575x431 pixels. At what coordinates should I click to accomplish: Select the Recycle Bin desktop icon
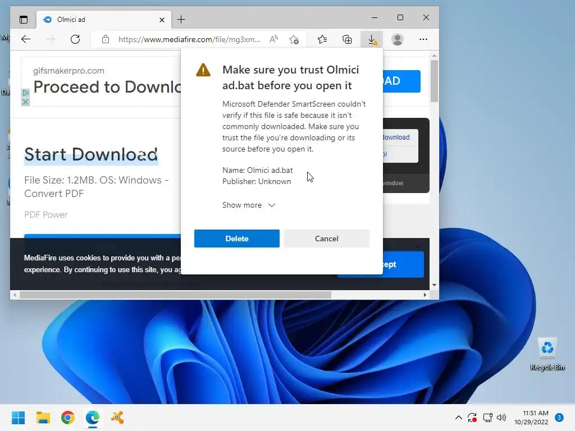(x=547, y=355)
